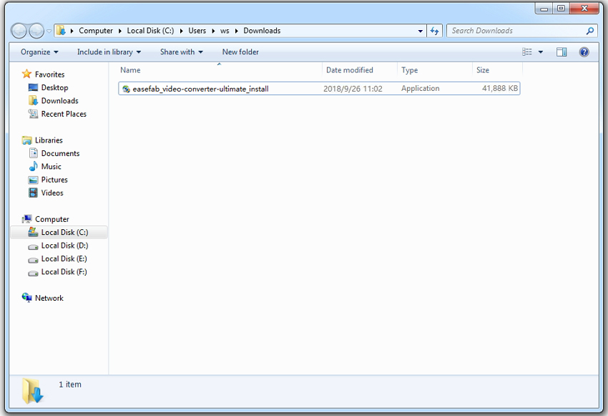Viewport: 608px width, 416px height.
Task: Click the 41,888 KB size cell
Action: (499, 89)
